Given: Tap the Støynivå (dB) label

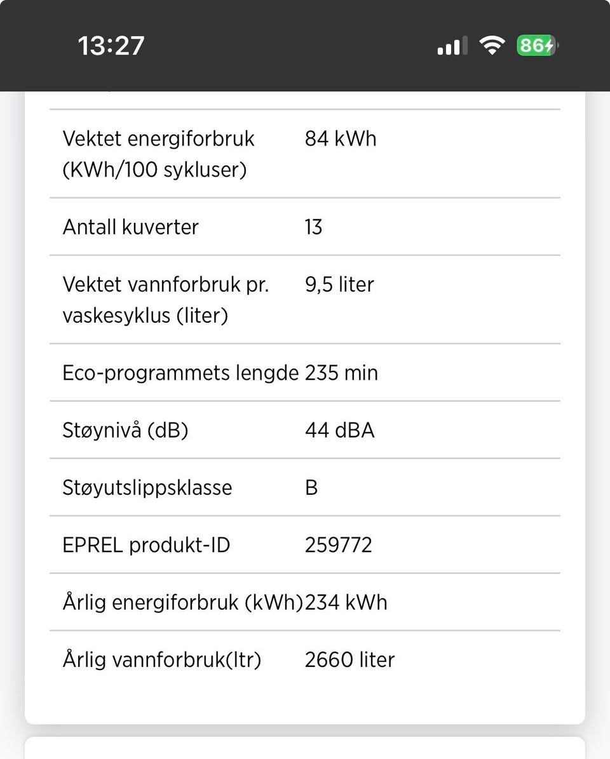Looking at the screenshot, I should pos(125,430).
